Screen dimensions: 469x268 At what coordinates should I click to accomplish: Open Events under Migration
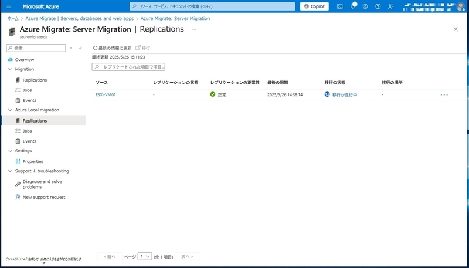tap(29, 100)
